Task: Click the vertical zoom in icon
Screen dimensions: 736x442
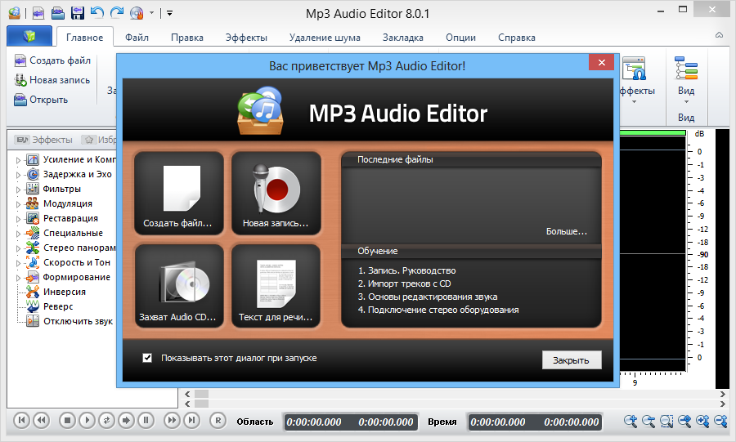Action: coord(702,421)
